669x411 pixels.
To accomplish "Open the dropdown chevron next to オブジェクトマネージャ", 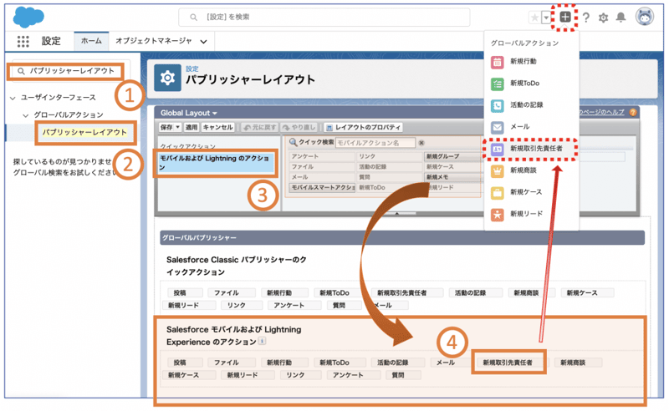I will [204, 42].
